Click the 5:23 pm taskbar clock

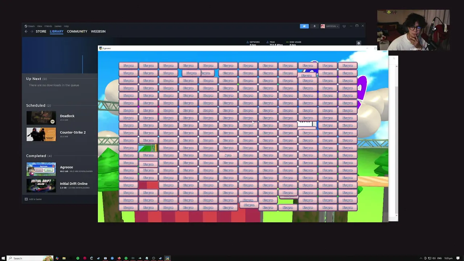tap(448, 258)
